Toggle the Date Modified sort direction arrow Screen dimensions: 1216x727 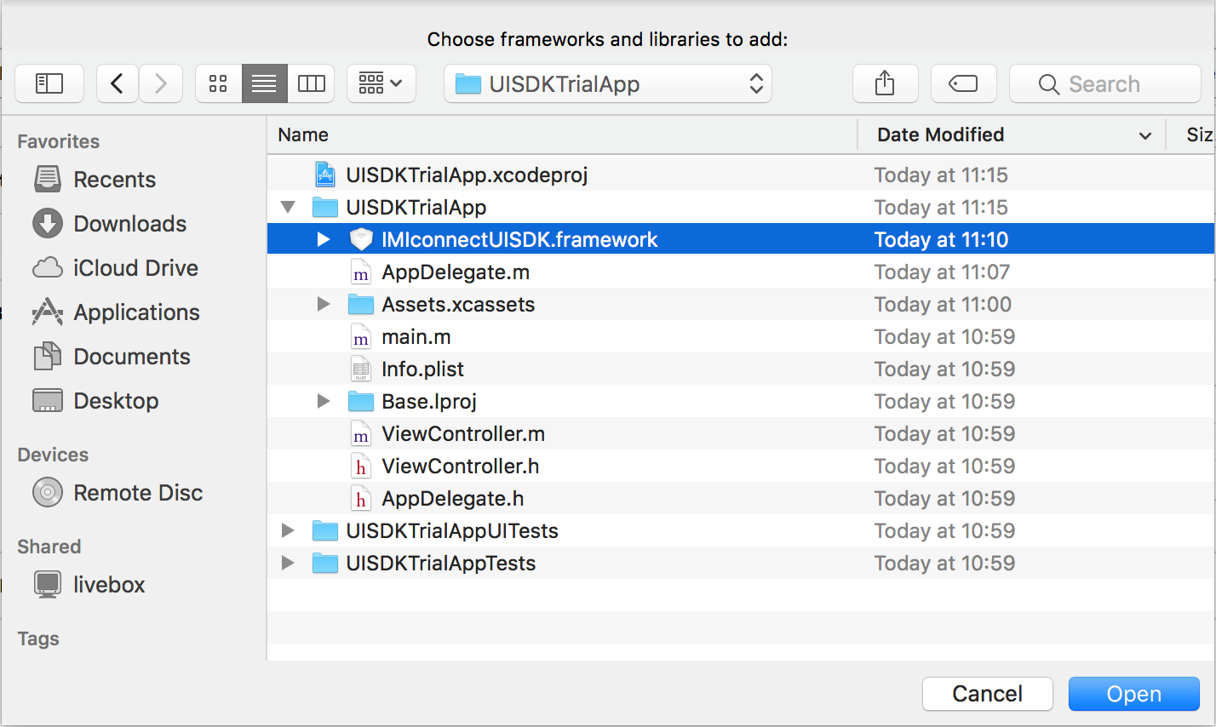coord(1145,135)
